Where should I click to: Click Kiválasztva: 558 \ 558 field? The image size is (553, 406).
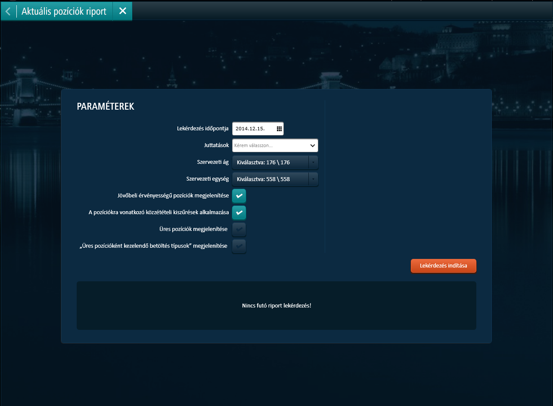tap(270, 179)
